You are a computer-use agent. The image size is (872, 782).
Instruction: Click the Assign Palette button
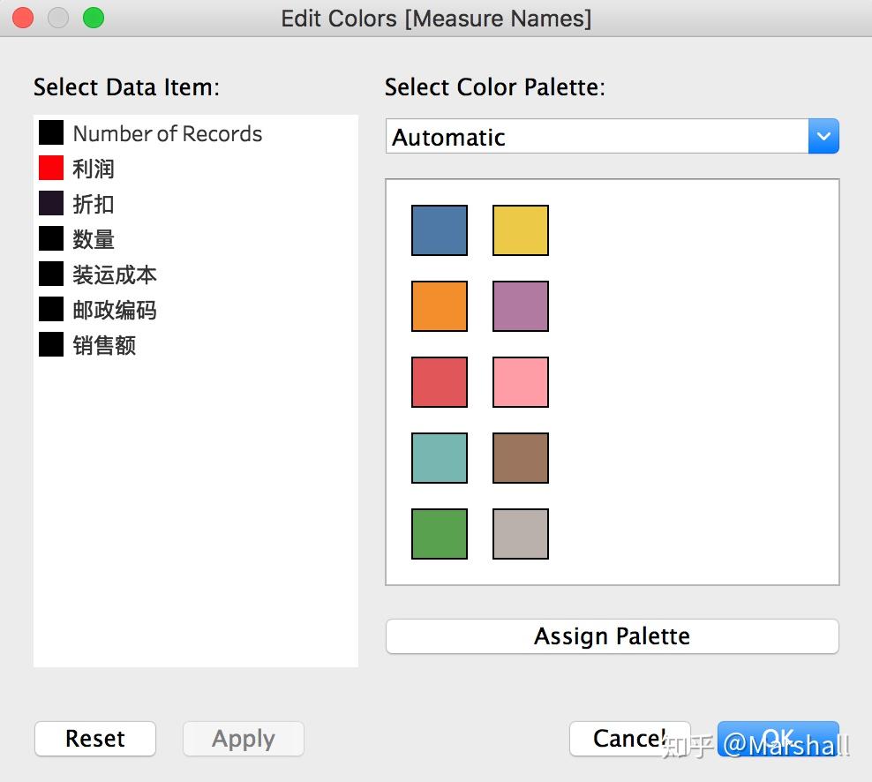click(612, 636)
